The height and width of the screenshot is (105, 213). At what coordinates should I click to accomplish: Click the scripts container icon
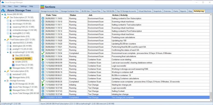pos(13,62)
